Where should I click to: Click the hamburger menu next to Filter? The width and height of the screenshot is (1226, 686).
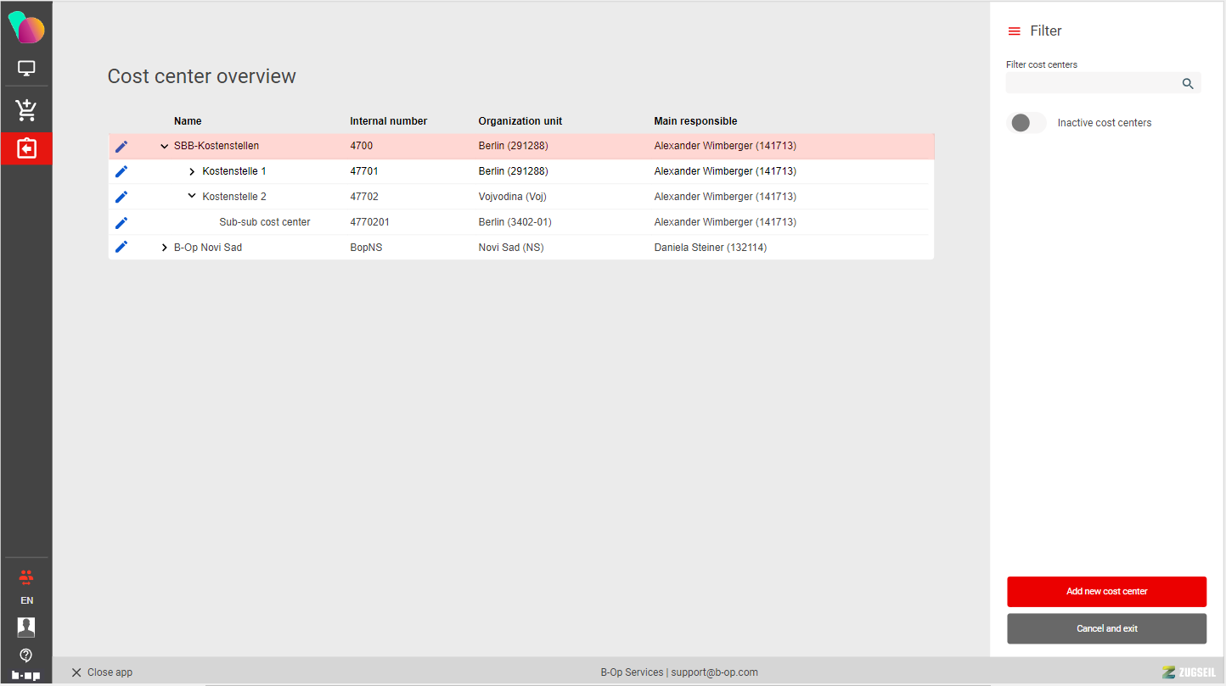click(1014, 31)
